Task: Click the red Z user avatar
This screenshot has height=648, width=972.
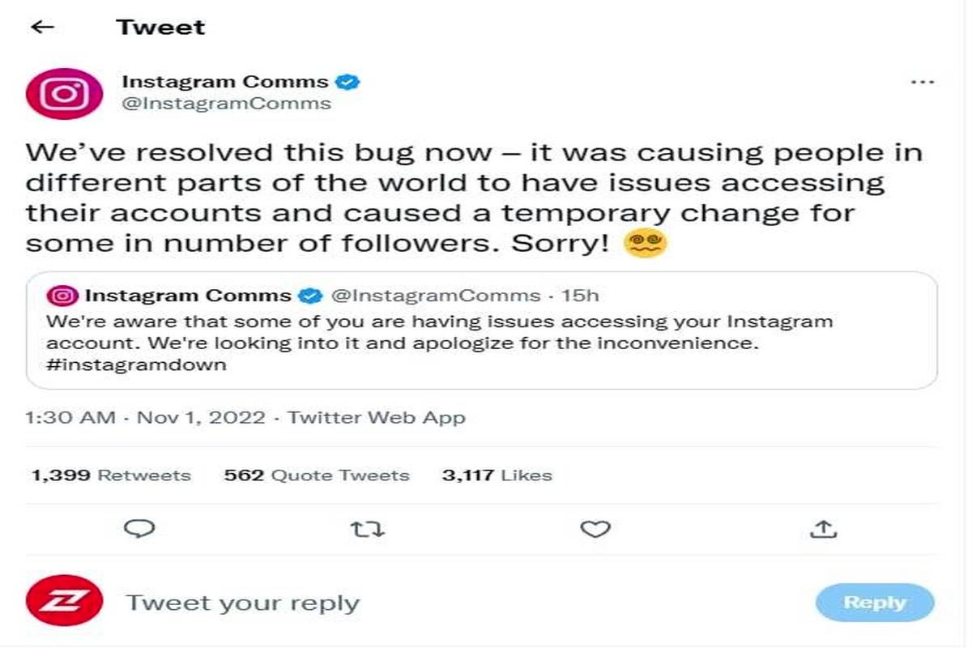Action: click(x=64, y=603)
